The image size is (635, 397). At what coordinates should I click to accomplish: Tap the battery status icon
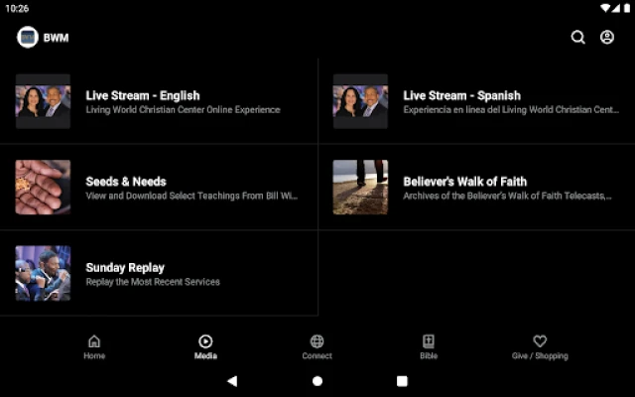(x=627, y=8)
